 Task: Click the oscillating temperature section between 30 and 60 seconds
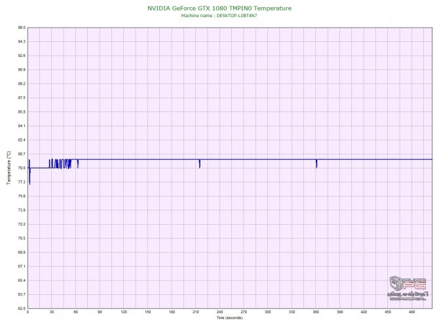60,164
